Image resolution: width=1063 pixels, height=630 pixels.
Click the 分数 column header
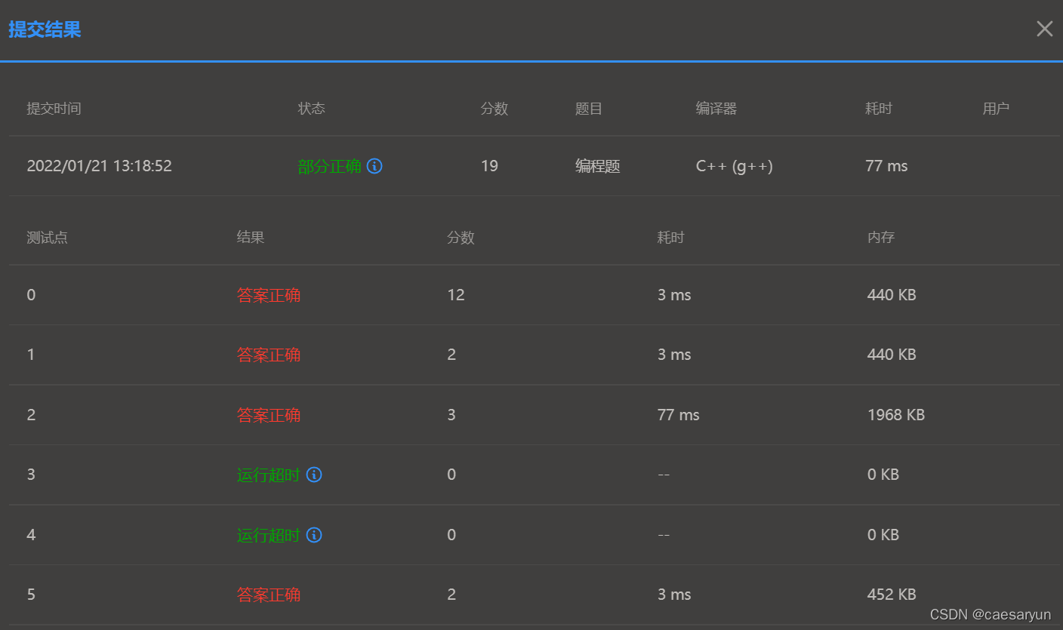[495, 108]
